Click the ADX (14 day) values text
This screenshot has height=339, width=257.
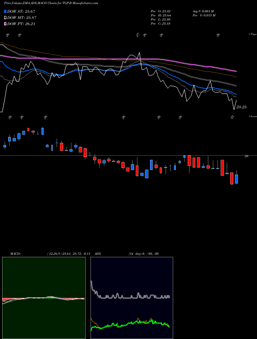[143, 254]
